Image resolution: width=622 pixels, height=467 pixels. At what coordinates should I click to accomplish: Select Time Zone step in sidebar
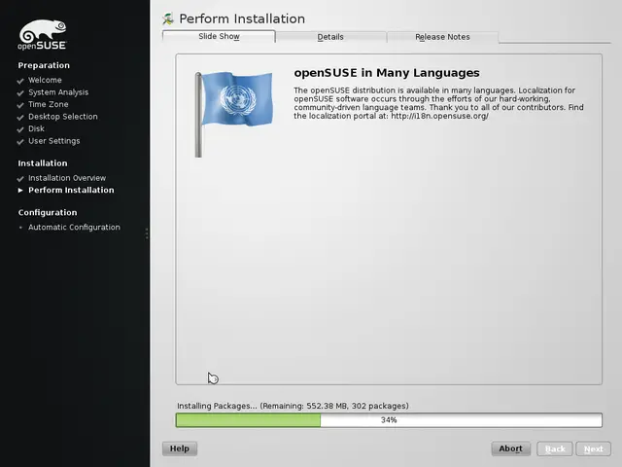coord(48,104)
